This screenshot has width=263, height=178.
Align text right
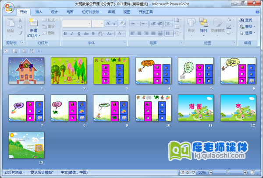tap(146, 33)
